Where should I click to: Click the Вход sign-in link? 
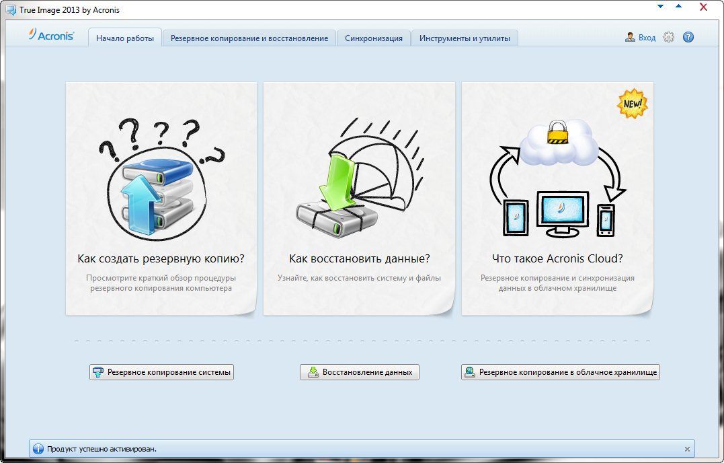pos(647,38)
